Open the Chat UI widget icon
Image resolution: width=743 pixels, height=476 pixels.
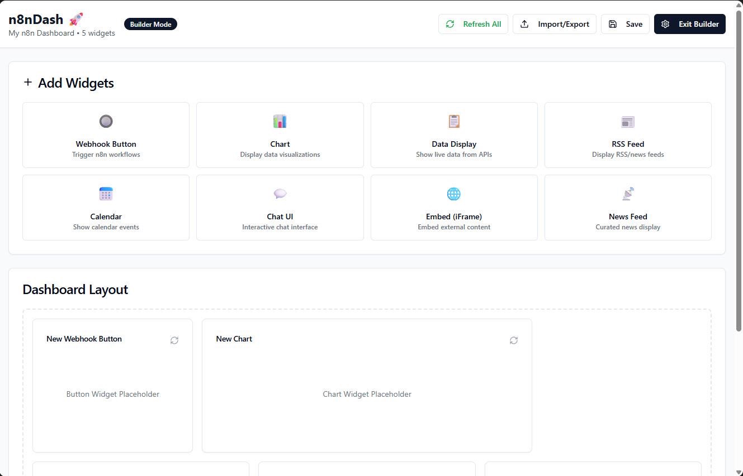coord(280,194)
